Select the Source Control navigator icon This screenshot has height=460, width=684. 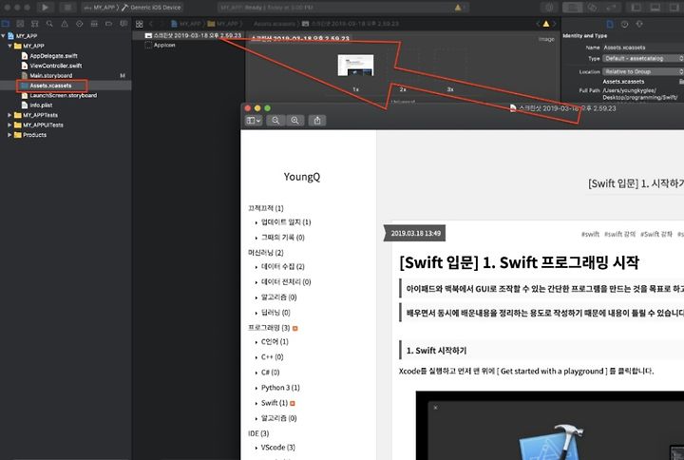(20, 24)
